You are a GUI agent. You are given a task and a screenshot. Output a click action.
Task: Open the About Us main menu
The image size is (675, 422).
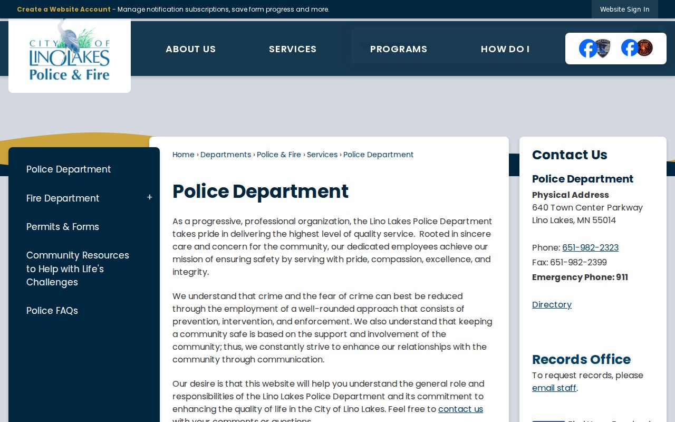point(190,49)
